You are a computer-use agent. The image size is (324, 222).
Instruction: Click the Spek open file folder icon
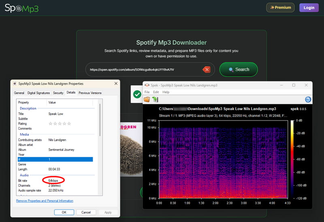click(147, 99)
